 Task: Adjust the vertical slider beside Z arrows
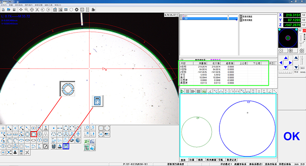302,60
